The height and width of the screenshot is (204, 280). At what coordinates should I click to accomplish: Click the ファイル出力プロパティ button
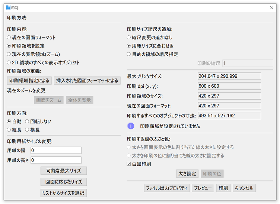(167, 188)
